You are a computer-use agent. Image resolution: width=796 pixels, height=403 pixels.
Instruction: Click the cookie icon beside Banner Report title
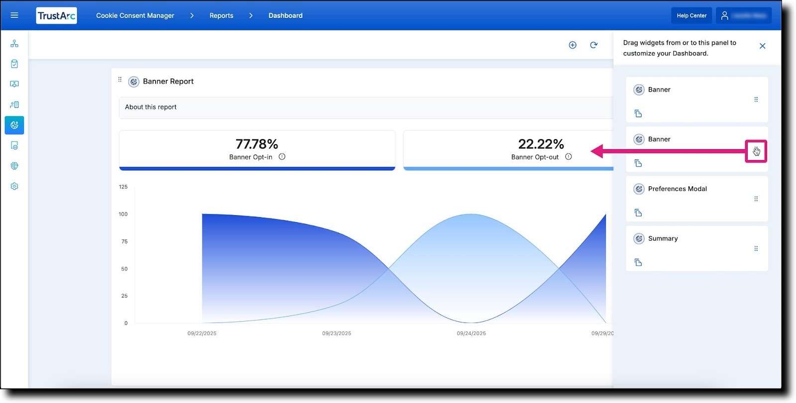134,82
